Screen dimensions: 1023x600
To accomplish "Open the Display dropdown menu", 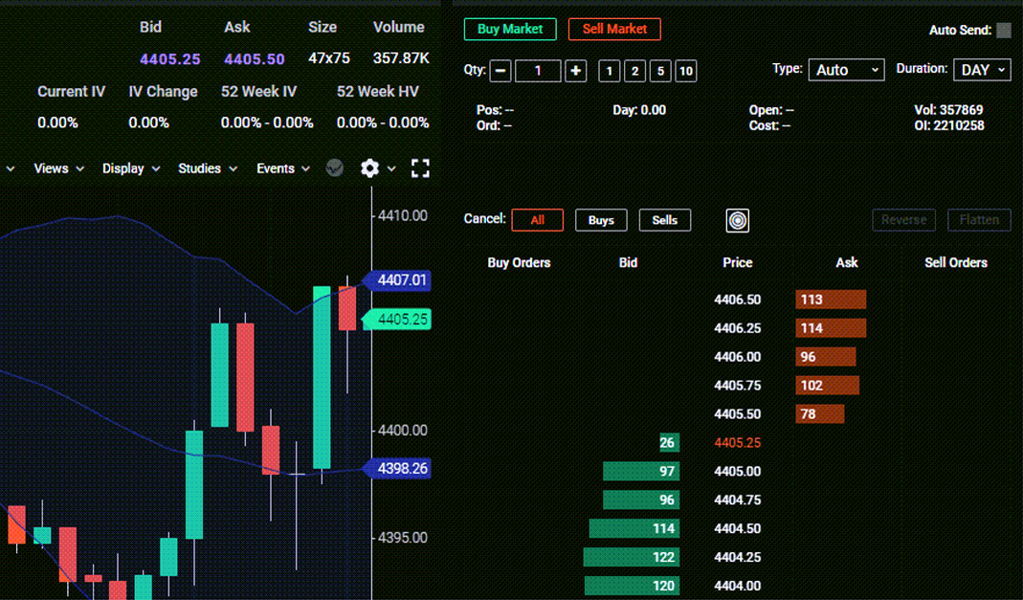I will 131,168.
